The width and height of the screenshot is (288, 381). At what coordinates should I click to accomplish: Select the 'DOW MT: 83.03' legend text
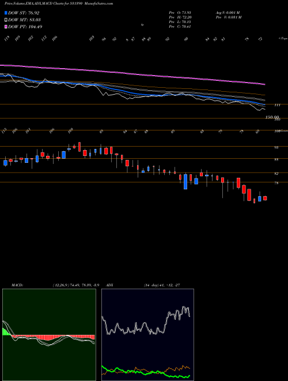(x=24, y=20)
